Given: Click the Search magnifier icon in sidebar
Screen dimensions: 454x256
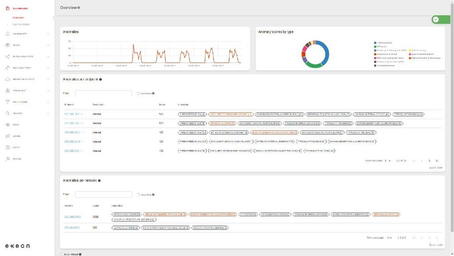Looking at the screenshot, I should [7, 113].
